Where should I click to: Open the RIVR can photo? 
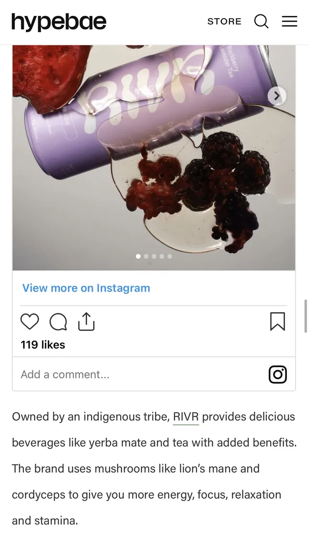154,157
